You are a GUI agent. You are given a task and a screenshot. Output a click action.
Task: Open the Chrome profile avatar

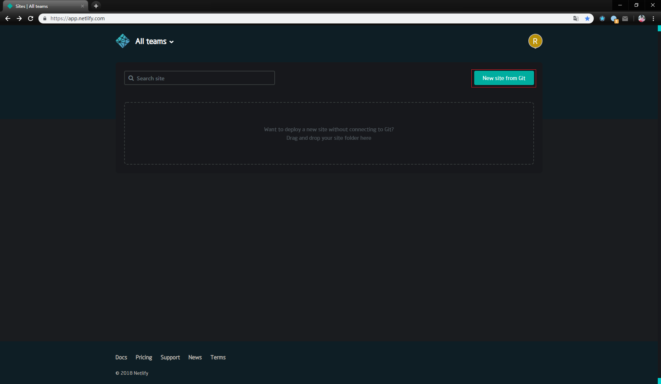click(x=641, y=18)
